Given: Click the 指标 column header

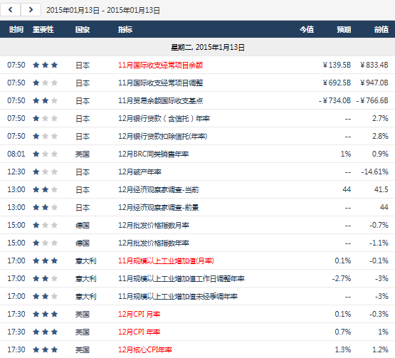Looking at the screenshot, I should (125, 29).
